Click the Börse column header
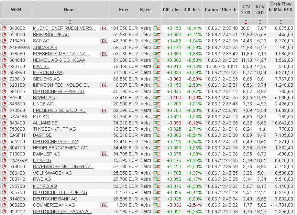Viewport: 297px width, 215px height. [146, 10]
